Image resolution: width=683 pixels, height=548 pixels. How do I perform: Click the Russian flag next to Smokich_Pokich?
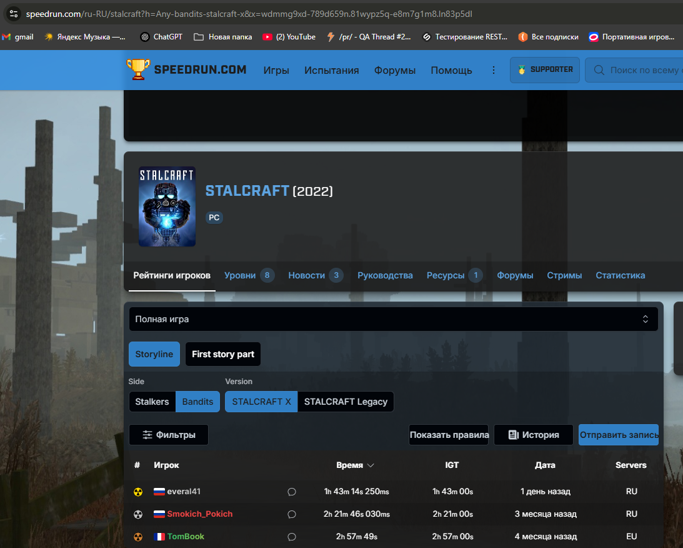(x=159, y=514)
